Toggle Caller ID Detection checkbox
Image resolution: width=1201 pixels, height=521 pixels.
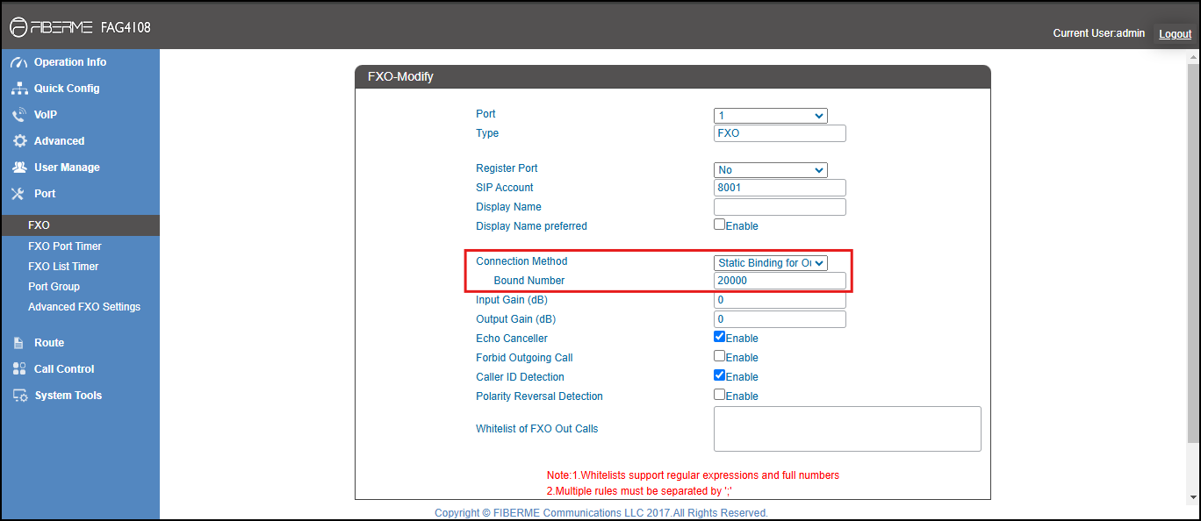[719, 375]
